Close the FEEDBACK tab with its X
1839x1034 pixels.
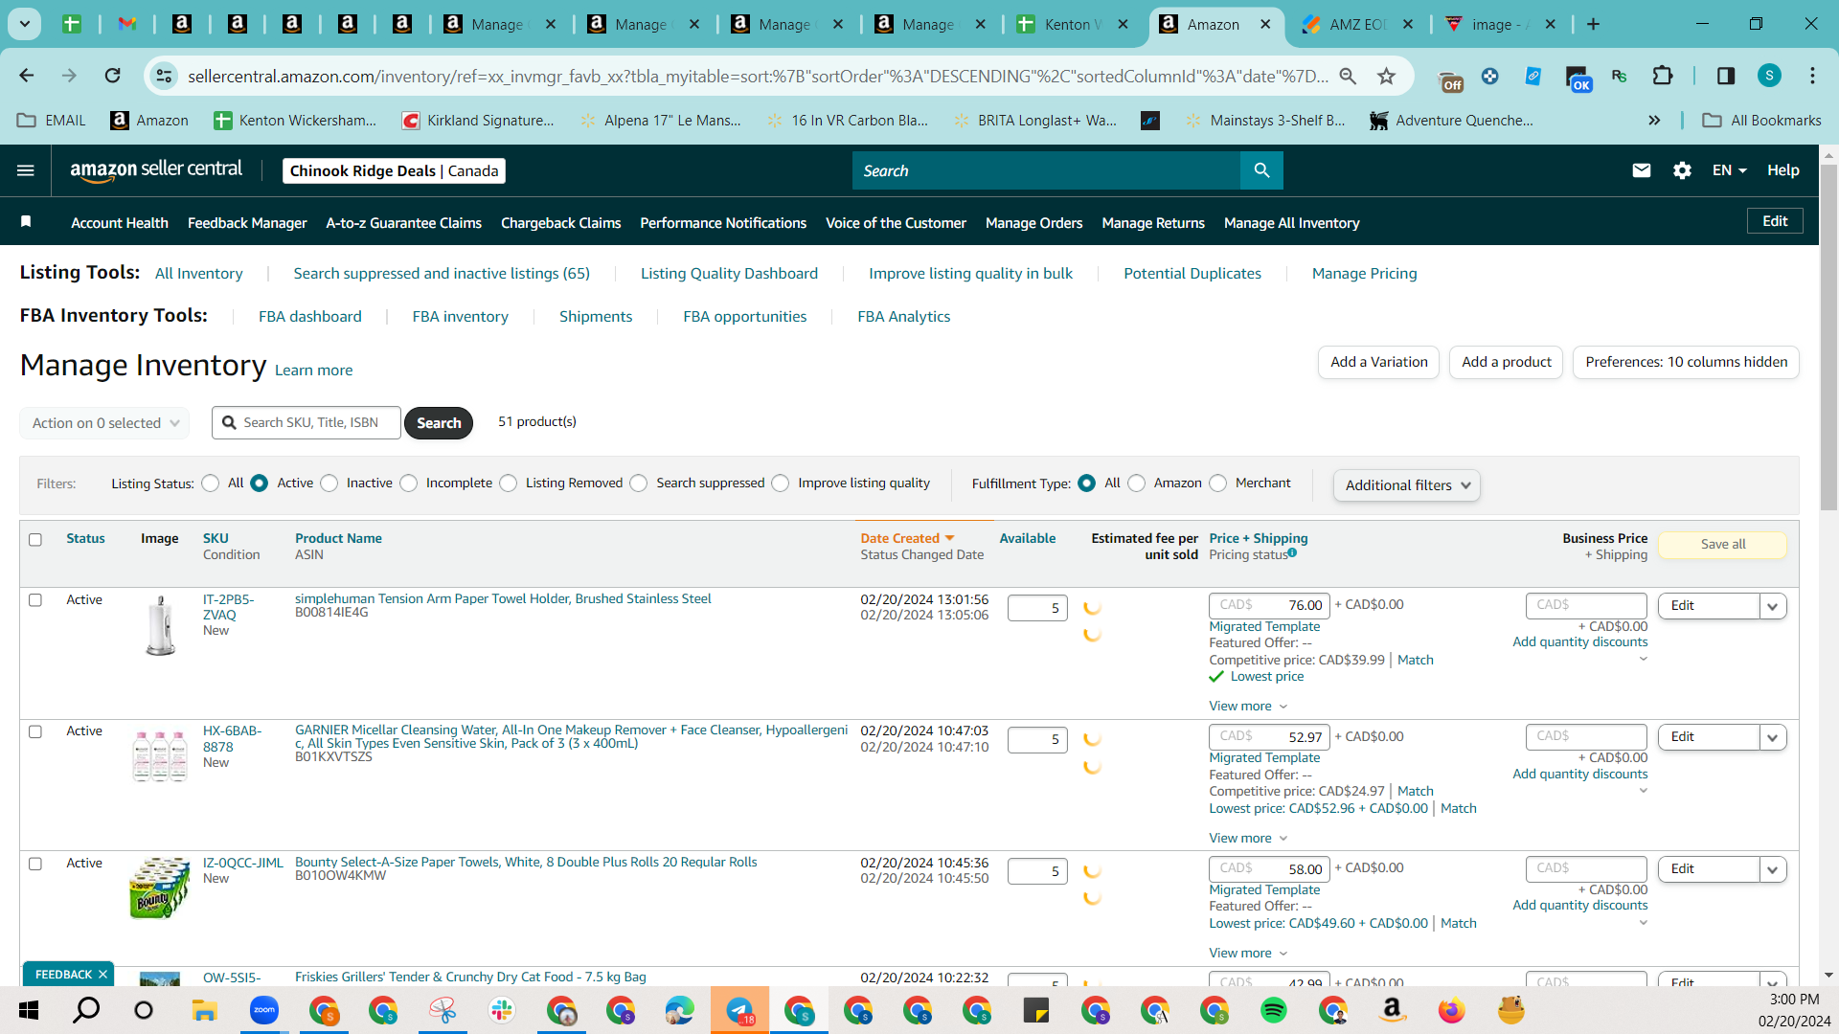click(102, 974)
